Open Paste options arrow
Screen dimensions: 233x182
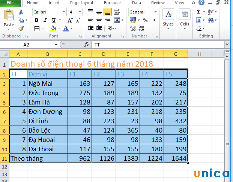pos(9,29)
